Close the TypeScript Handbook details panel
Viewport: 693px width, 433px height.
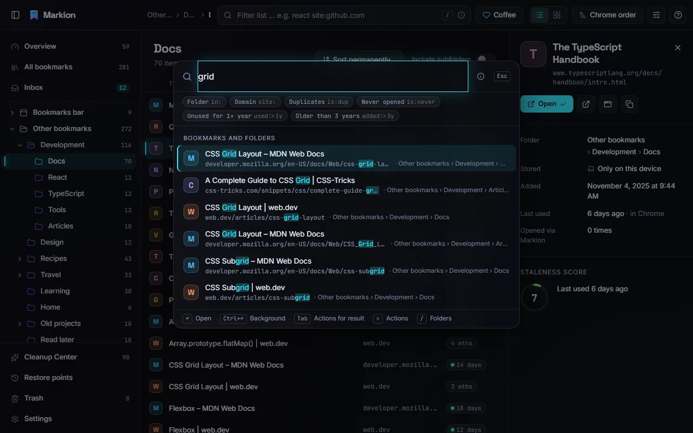tap(678, 48)
